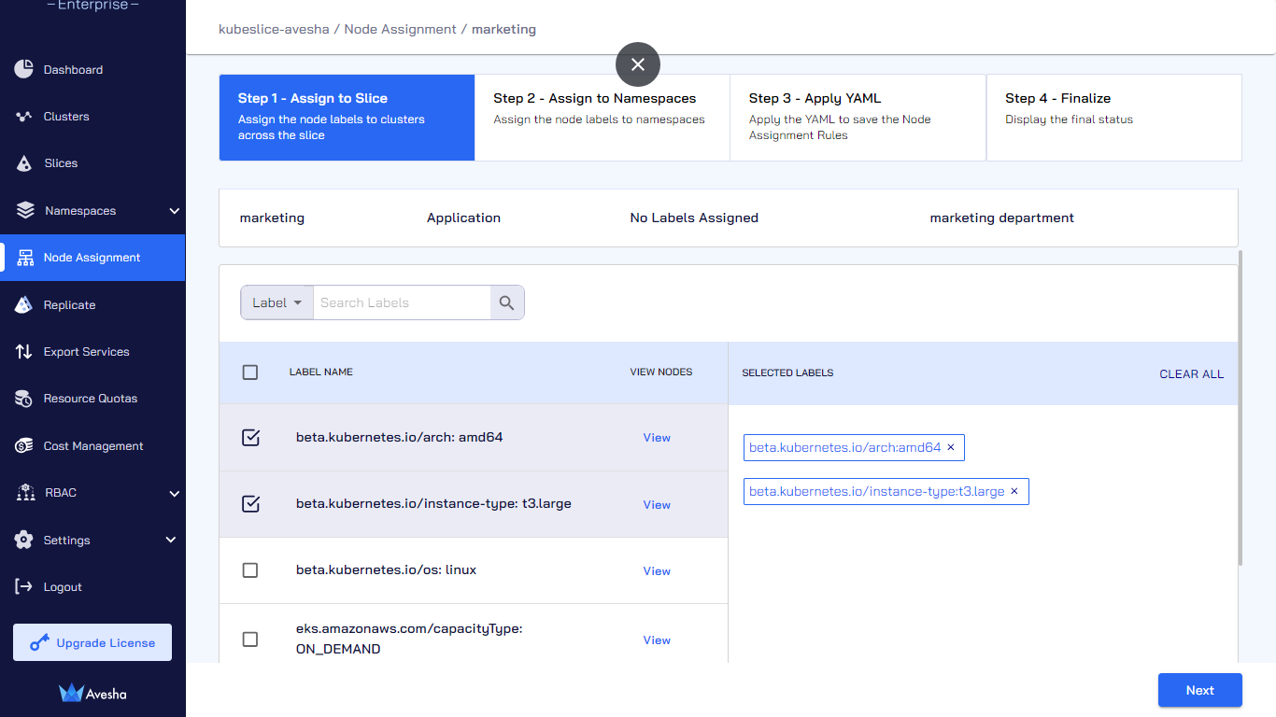
Task: Open the Label search type dropdown
Action: (x=276, y=302)
